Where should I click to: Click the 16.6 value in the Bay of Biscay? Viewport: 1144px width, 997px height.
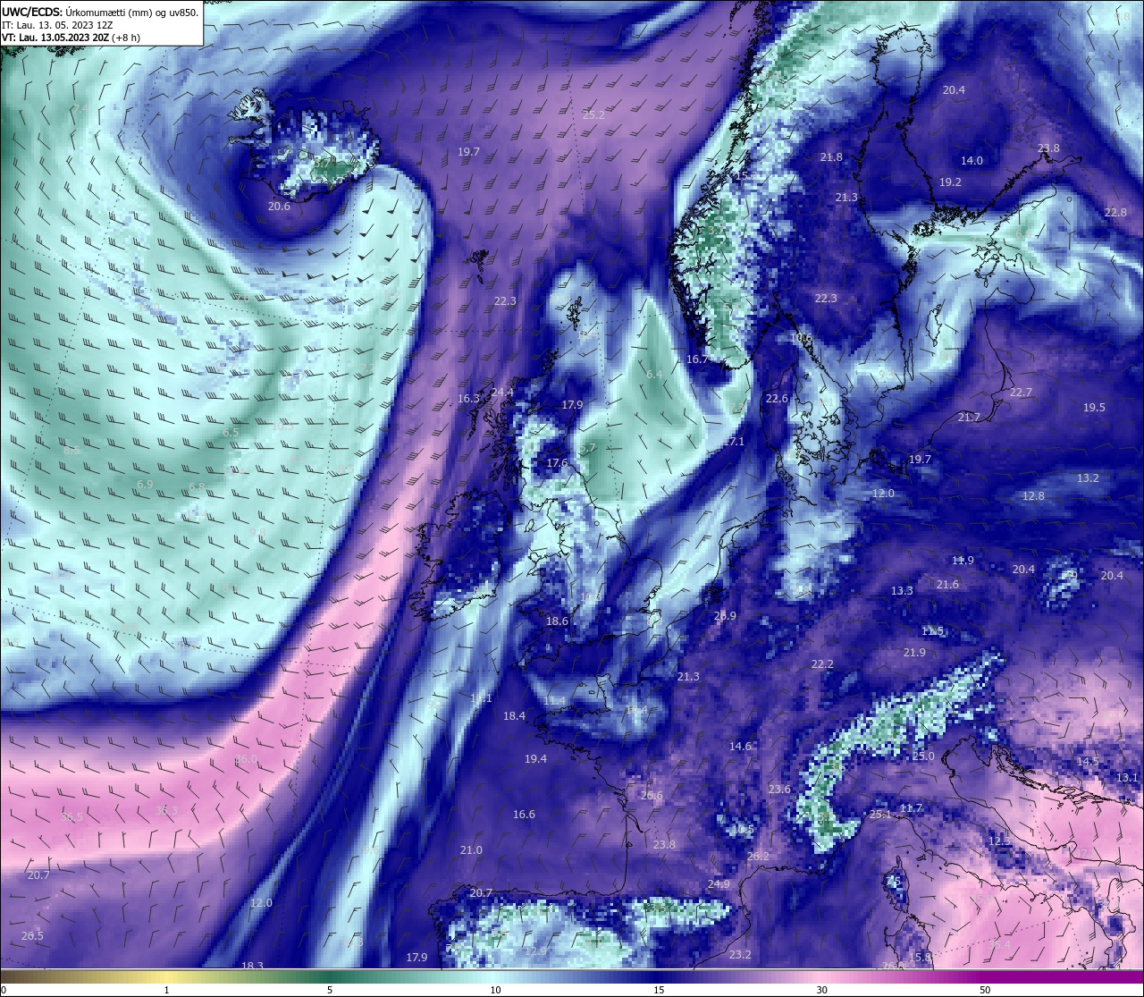point(524,815)
